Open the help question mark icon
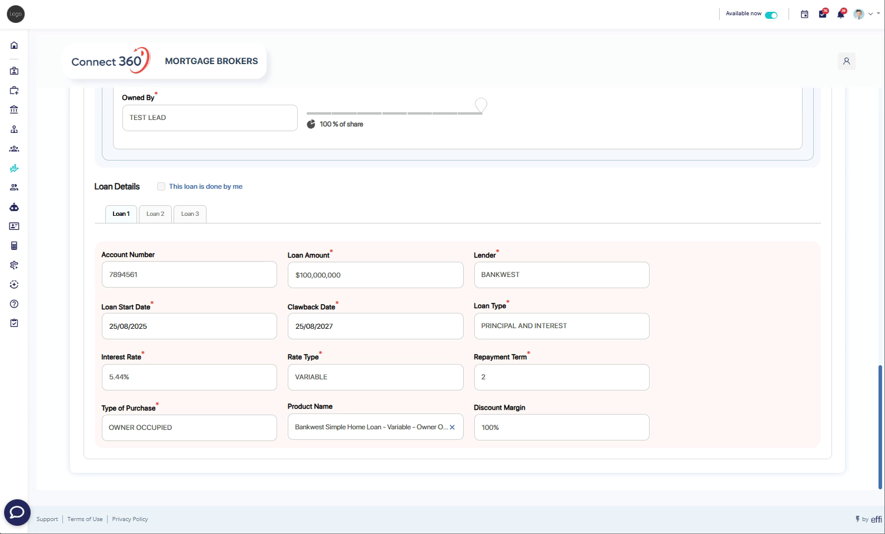This screenshot has height=534, width=885. [x=14, y=304]
